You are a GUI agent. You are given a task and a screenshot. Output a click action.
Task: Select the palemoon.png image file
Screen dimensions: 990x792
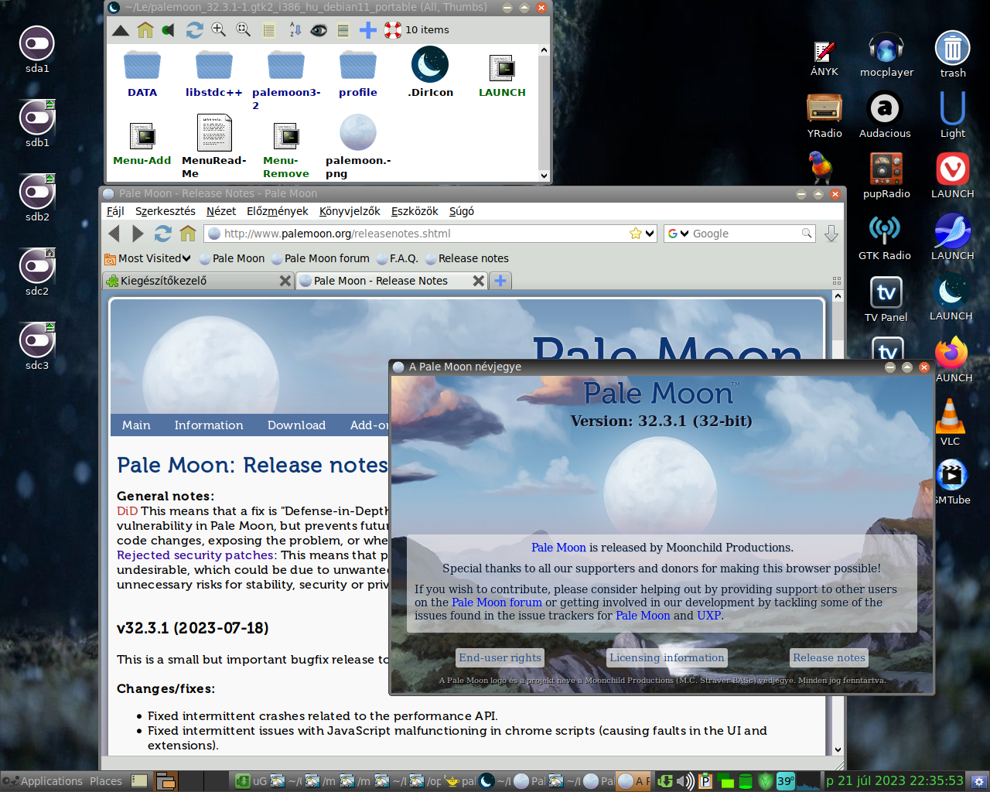tap(358, 147)
